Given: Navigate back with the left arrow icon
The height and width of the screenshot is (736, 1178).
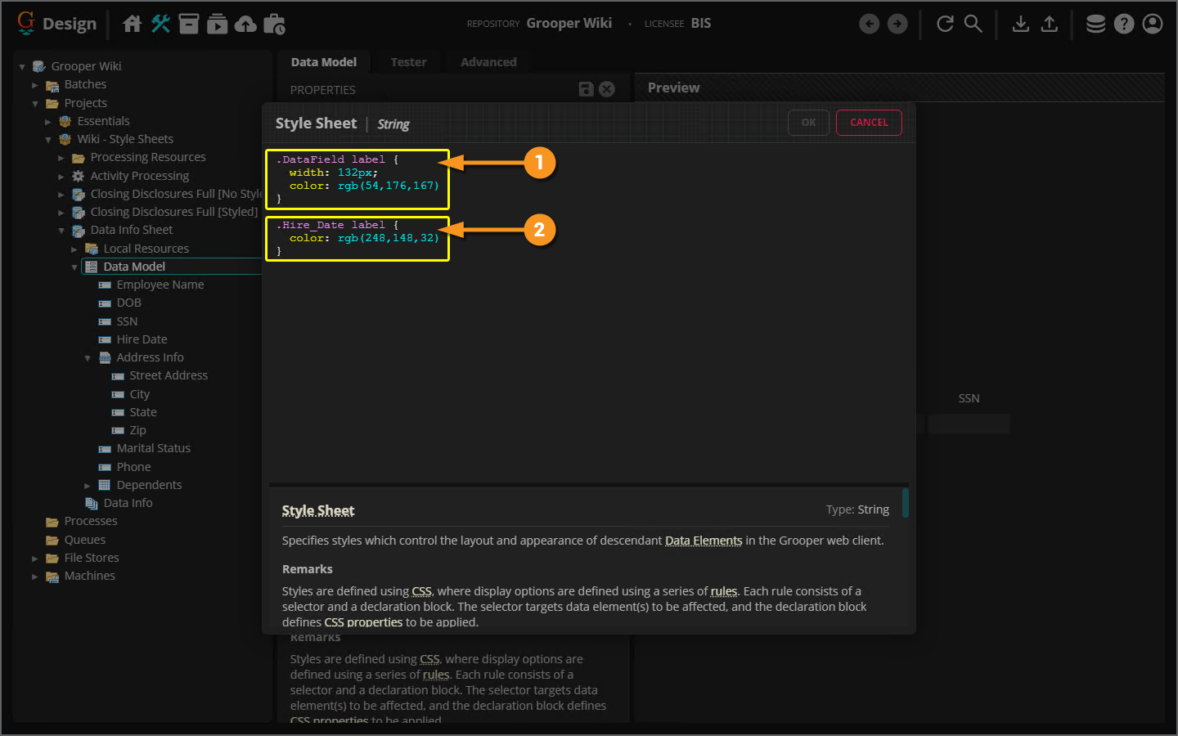Looking at the screenshot, I should [x=870, y=24].
